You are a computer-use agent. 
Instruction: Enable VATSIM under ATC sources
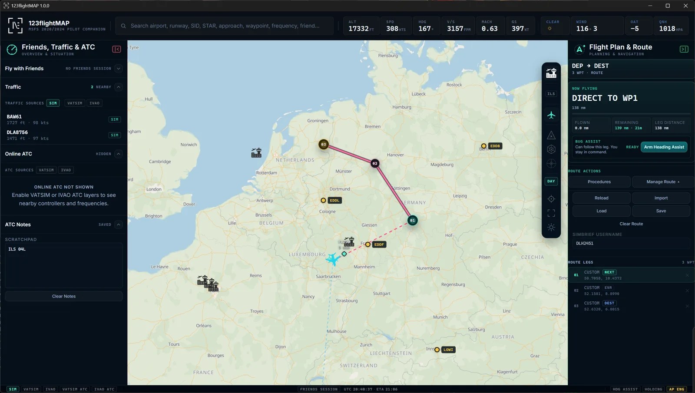point(46,170)
